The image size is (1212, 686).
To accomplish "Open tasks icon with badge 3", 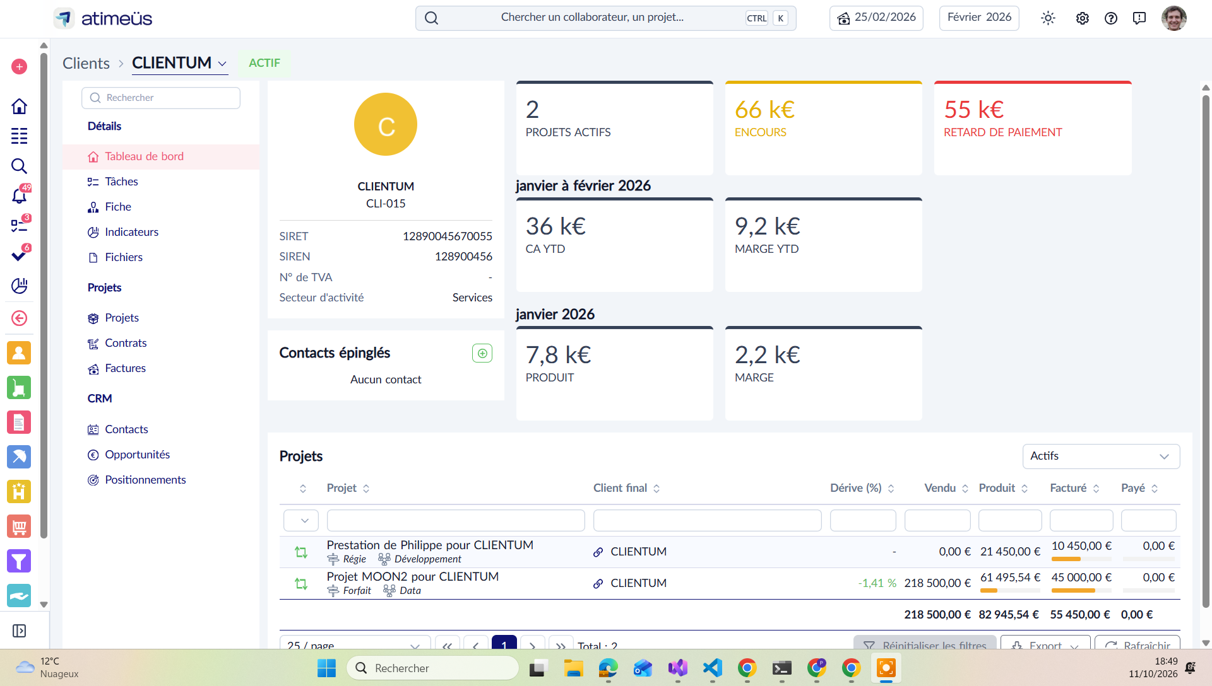I will click(x=19, y=225).
